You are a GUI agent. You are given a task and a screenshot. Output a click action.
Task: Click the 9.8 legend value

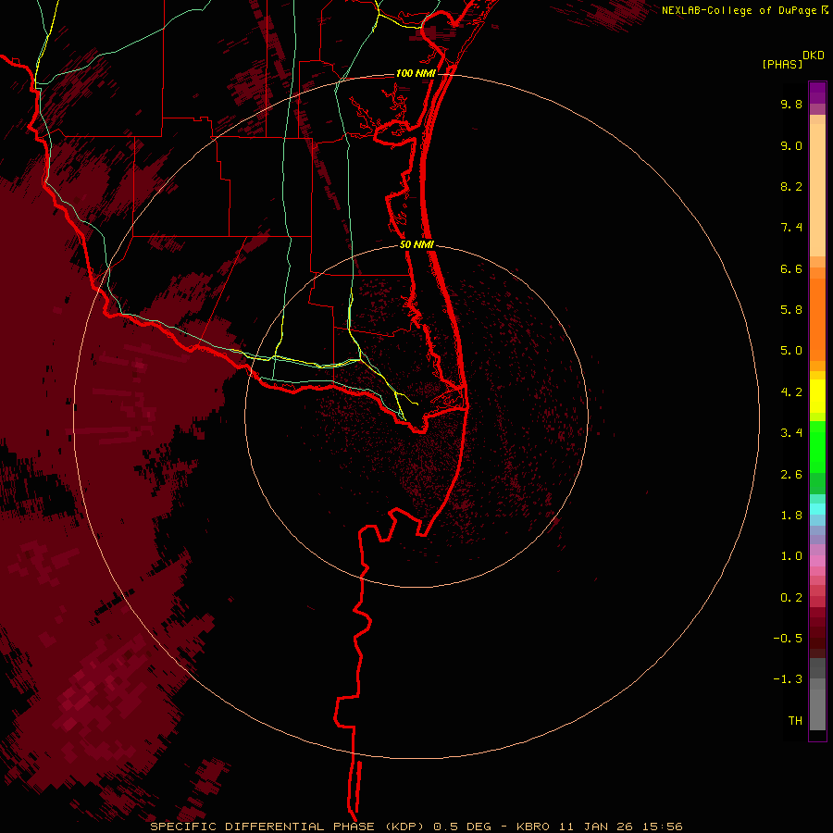pyautogui.click(x=791, y=105)
